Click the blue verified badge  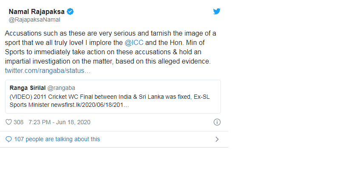pos(71,11)
